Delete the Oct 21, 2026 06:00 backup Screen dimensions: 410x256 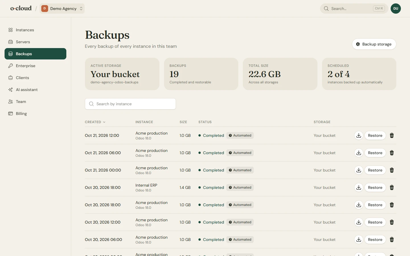(x=392, y=153)
